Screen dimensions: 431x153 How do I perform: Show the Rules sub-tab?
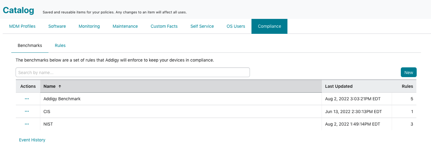point(60,45)
